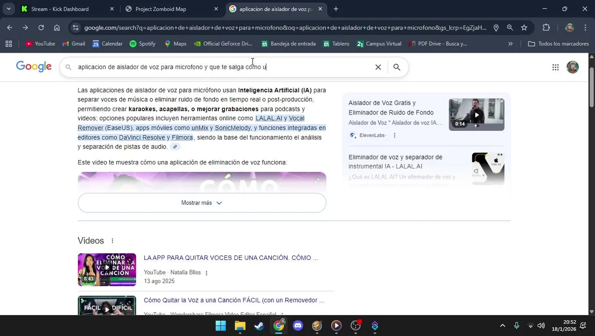The height and width of the screenshot is (336, 595).
Task: Open Videos section options menu
Action: click(x=112, y=241)
